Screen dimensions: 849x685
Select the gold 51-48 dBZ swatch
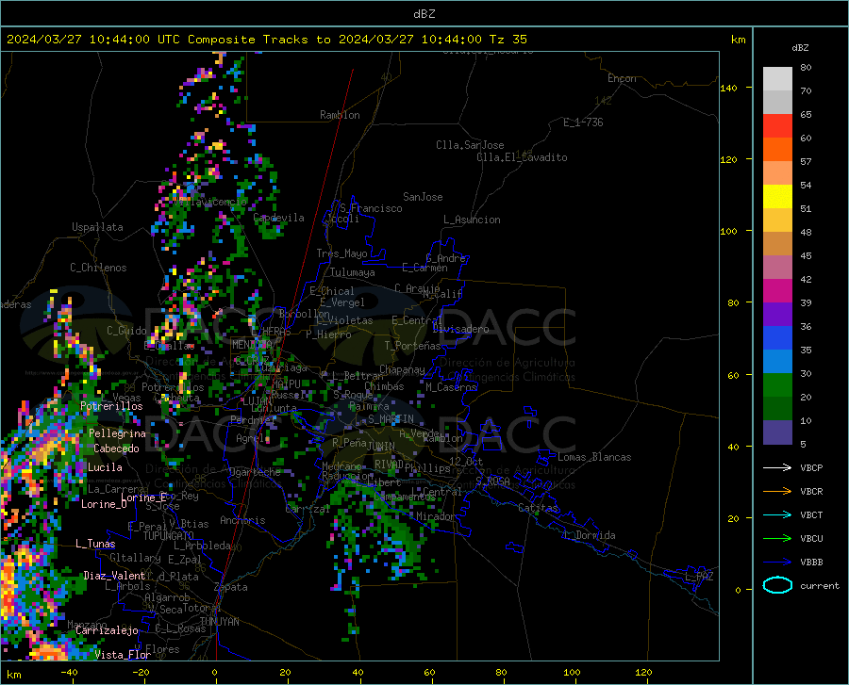click(x=777, y=220)
